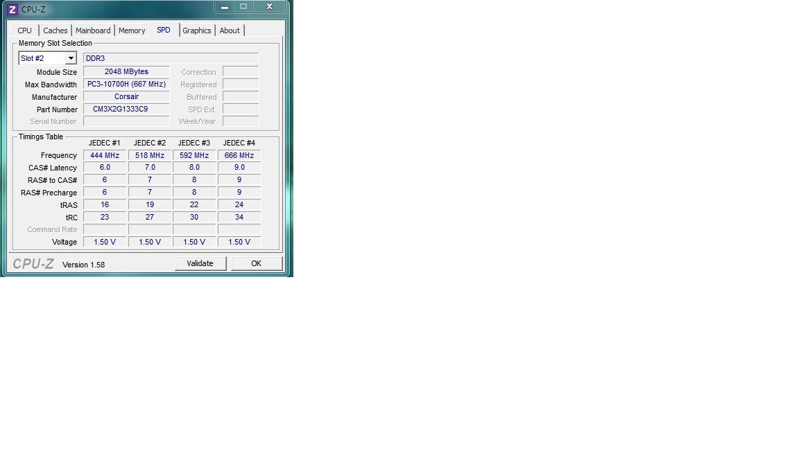The image size is (799, 449).
Task: Click the Timings Table group label
Action: [41, 137]
